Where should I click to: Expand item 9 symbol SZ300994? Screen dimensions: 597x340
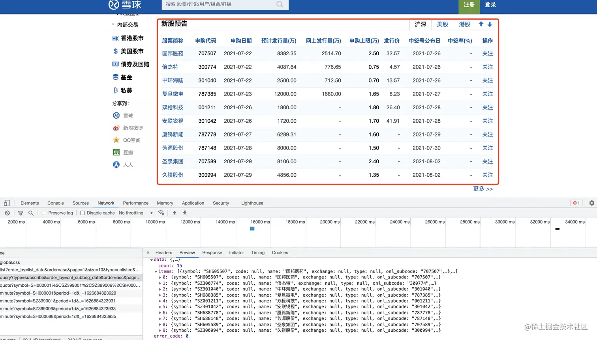(x=160, y=331)
